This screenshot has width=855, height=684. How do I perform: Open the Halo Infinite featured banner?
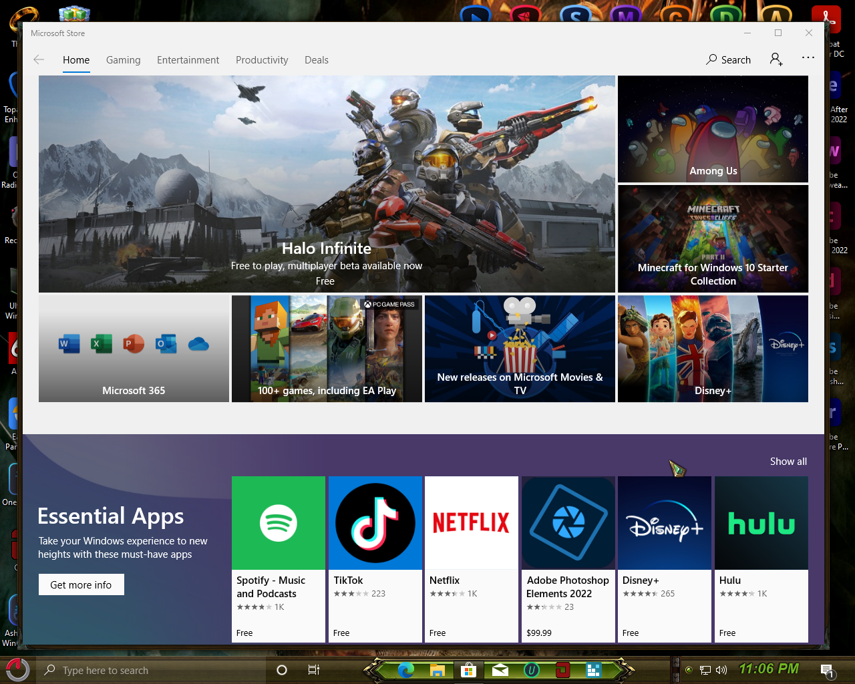point(327,184)
